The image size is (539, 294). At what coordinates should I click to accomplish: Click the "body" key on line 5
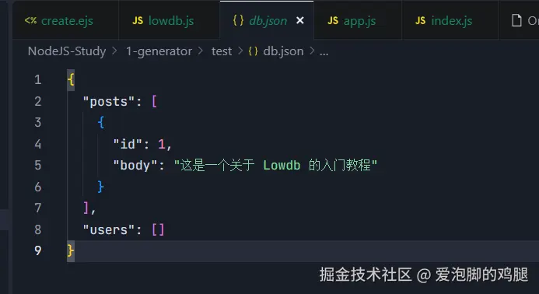click(135, 166)
